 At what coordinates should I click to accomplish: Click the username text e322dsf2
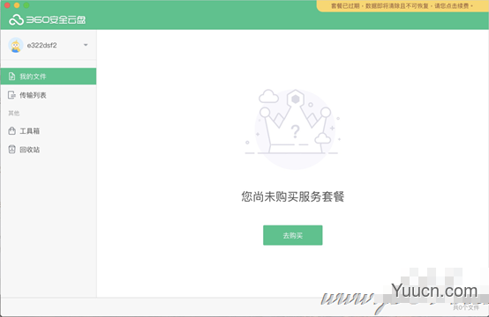pos(41,46)
